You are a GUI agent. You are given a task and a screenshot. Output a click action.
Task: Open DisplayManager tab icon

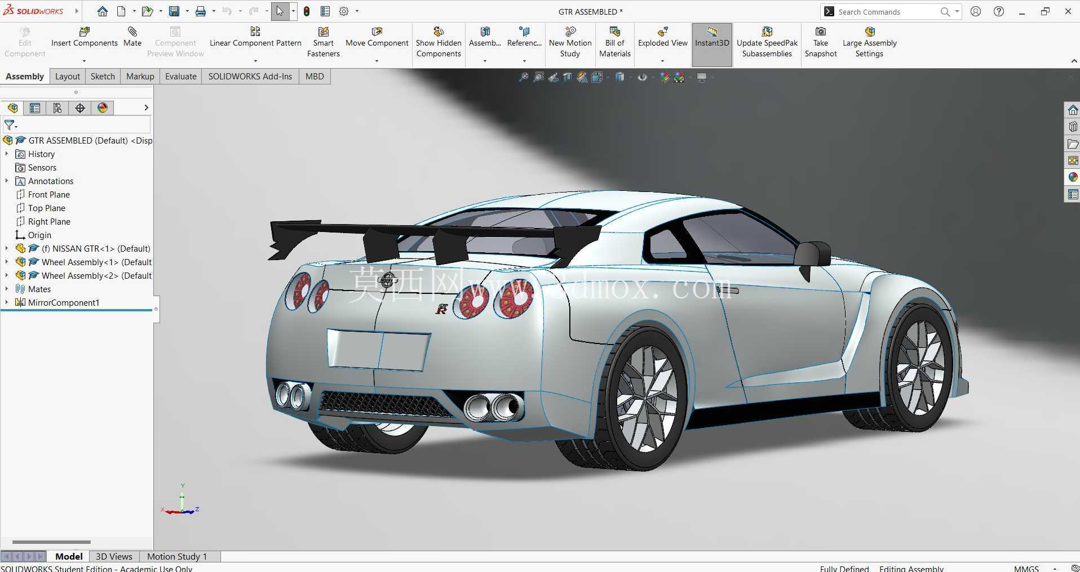(103, 108)
